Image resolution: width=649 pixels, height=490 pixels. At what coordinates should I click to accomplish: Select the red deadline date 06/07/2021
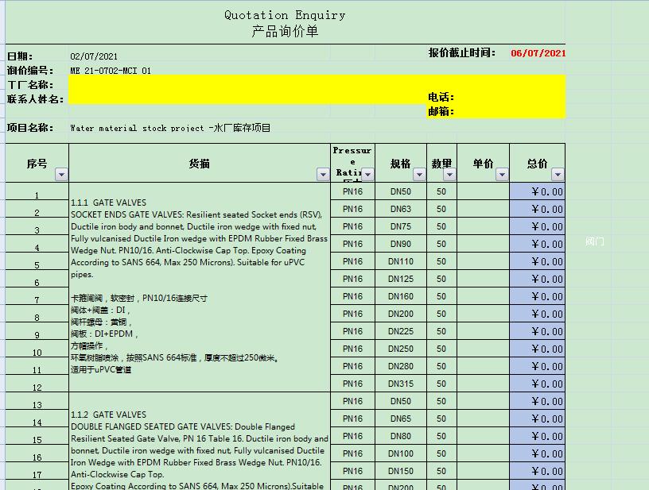[x=538, y=53]
